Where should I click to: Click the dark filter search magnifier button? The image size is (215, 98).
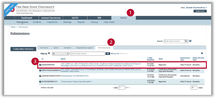coord(108,54)
